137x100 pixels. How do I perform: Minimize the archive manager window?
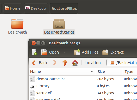click(x=38, y=43)
